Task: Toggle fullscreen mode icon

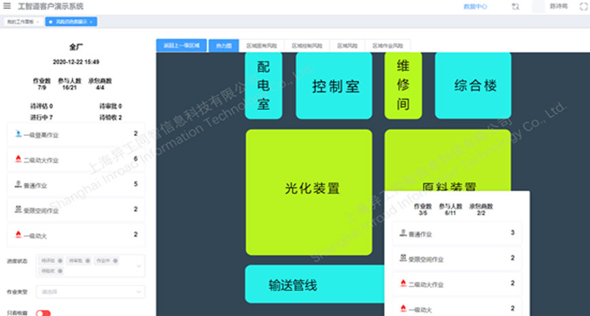Action: 583,6
